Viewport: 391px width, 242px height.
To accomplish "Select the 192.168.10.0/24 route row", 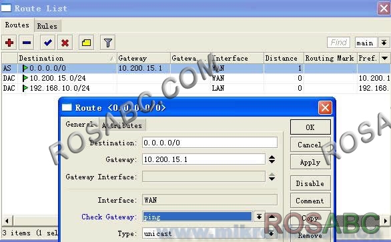I will [195, 88].
